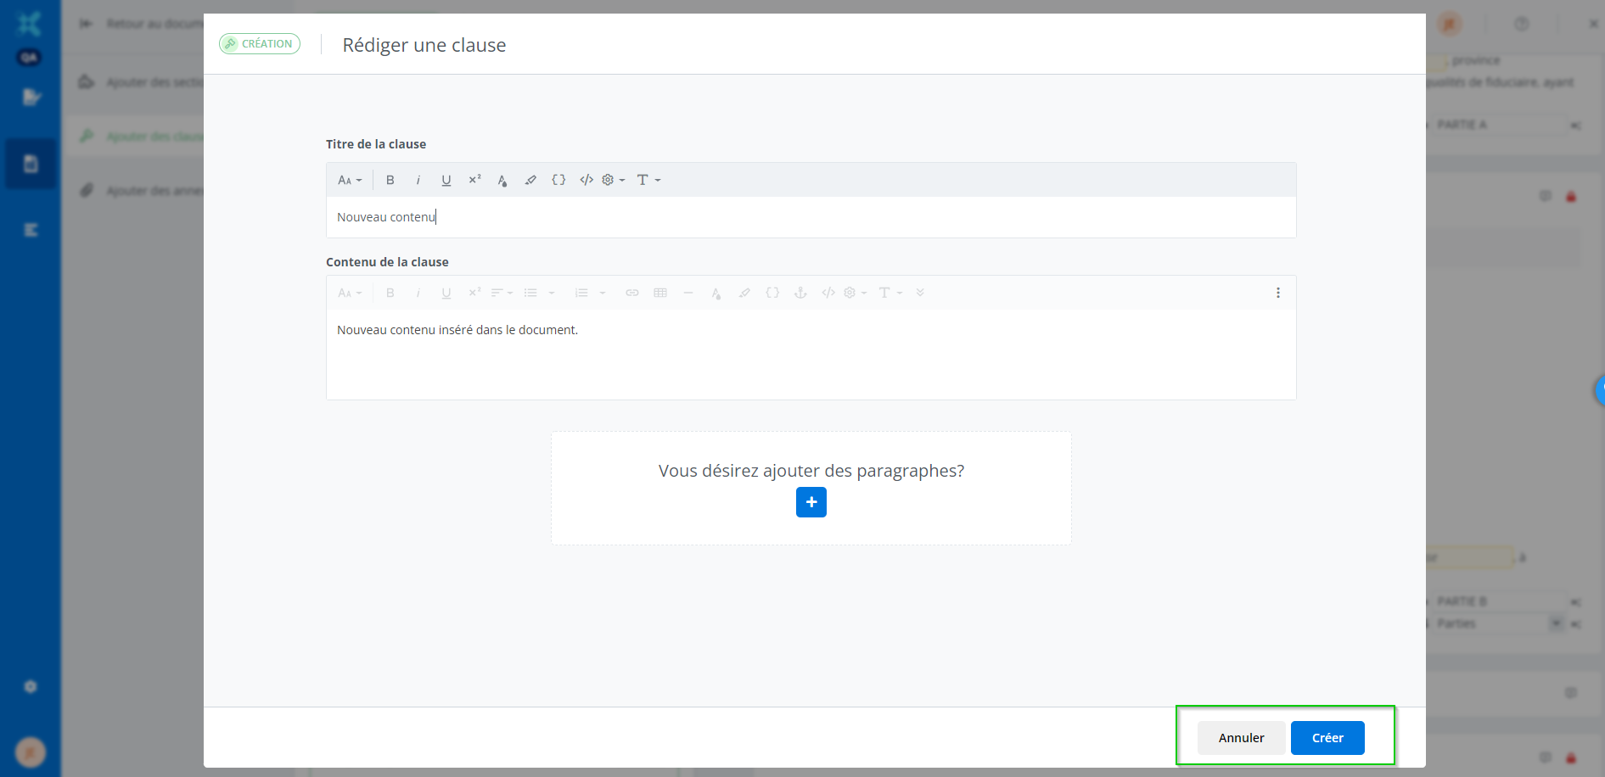Image resolution: width=1605 pixels, height=777 pixels.
Task: Click the curly braces icon in title toolbar
Action: pos(558,180)
